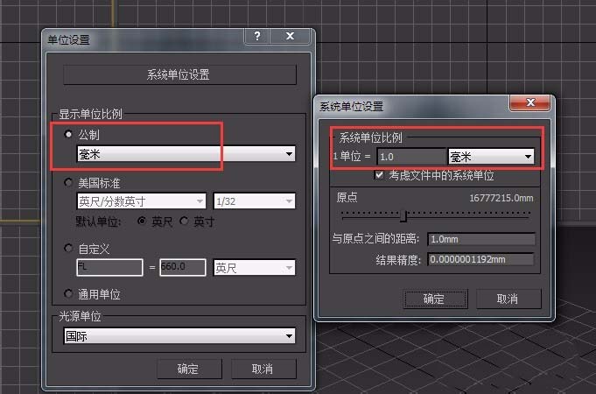Viewport: 596px width, 394px height.
Task: Click the 与原点之间的距离 1.0mm field
Action: click(x=480, y=239)
